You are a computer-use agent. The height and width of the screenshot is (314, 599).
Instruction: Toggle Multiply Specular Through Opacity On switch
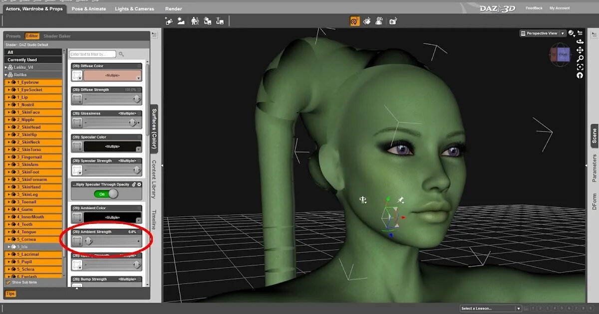click(106, 194)
